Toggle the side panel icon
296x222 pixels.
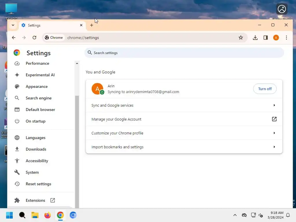pyautogui.click(x=266, y=38)
